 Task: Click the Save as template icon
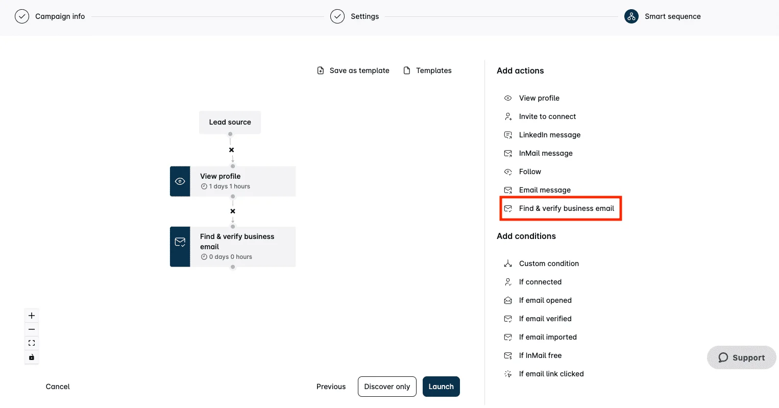[x=321, y=70]
